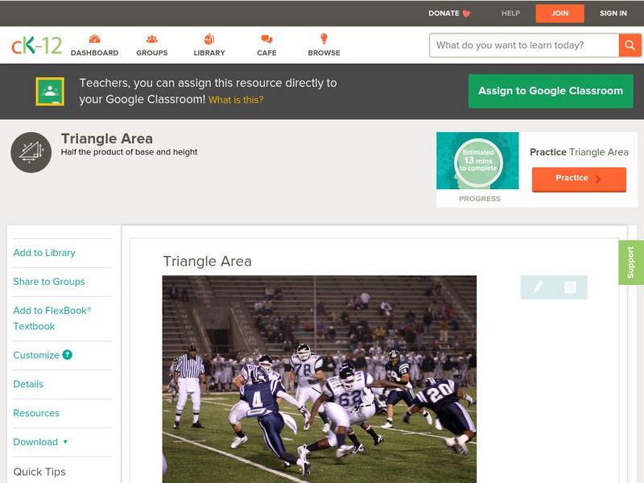Screen dimensions: 644x483
Task: Click Share to Groups
Action: click(x=49, y=282)
